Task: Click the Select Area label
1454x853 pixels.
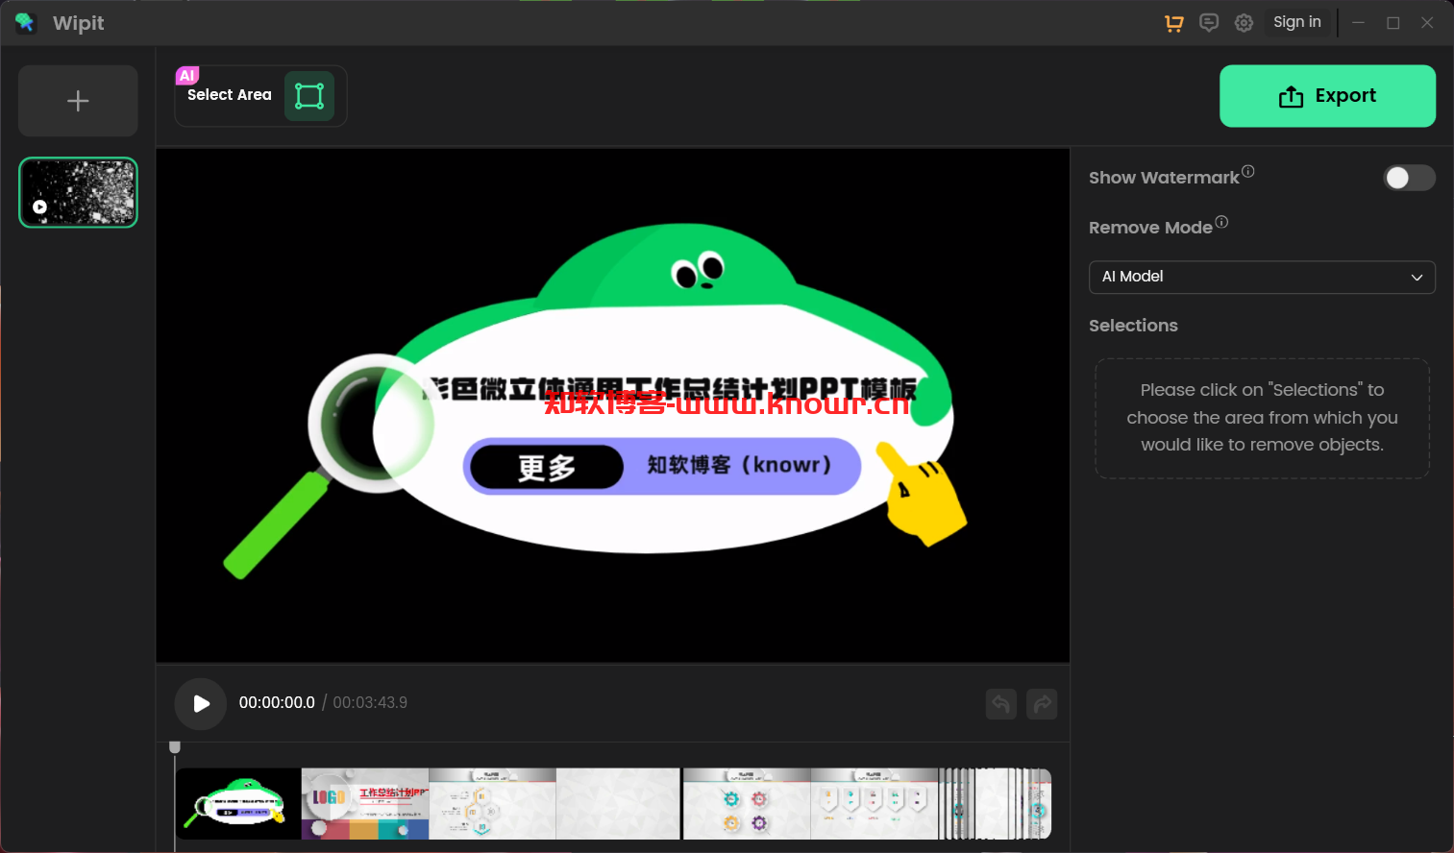Action: (x=230, y=95)
